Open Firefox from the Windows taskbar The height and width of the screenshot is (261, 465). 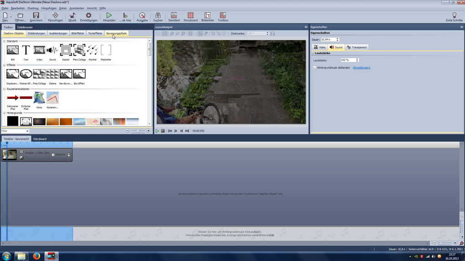(x=36, y=256)
